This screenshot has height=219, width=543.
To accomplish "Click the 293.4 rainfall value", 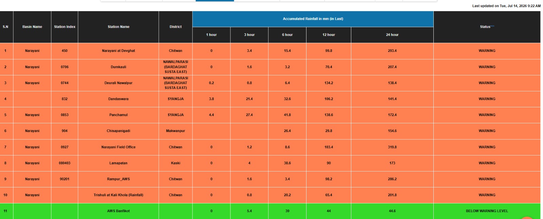I will [x=392, y=51].
